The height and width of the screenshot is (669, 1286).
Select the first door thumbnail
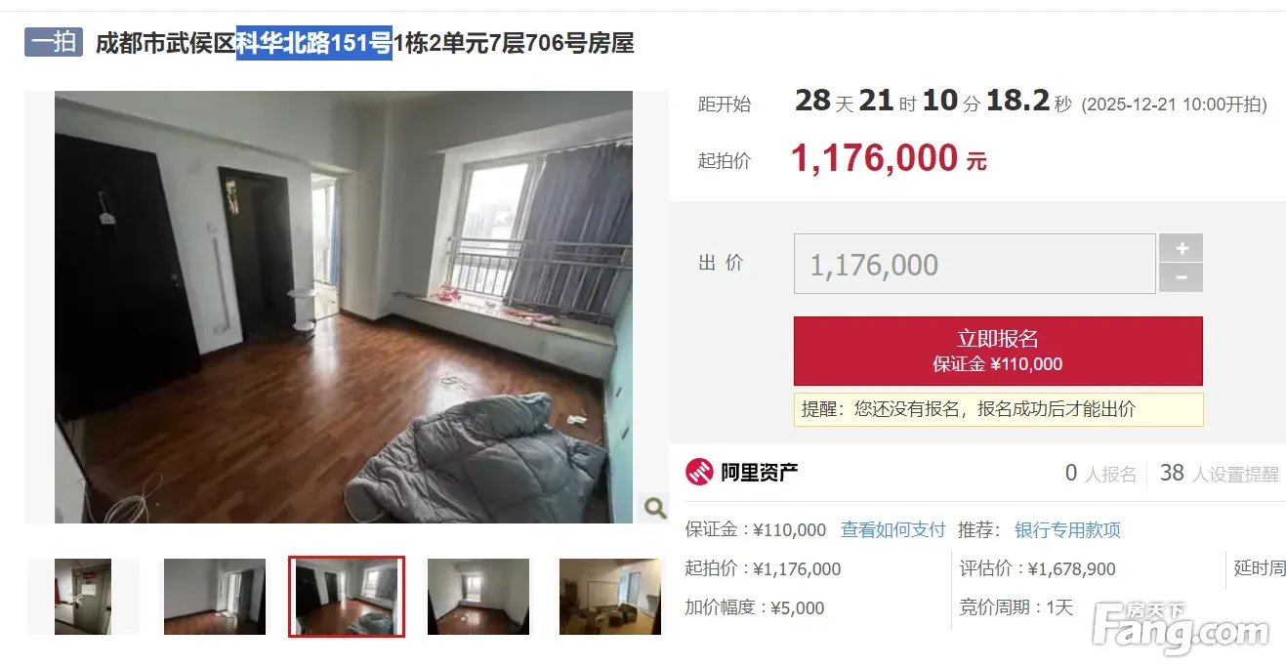[x=83, y=597]
